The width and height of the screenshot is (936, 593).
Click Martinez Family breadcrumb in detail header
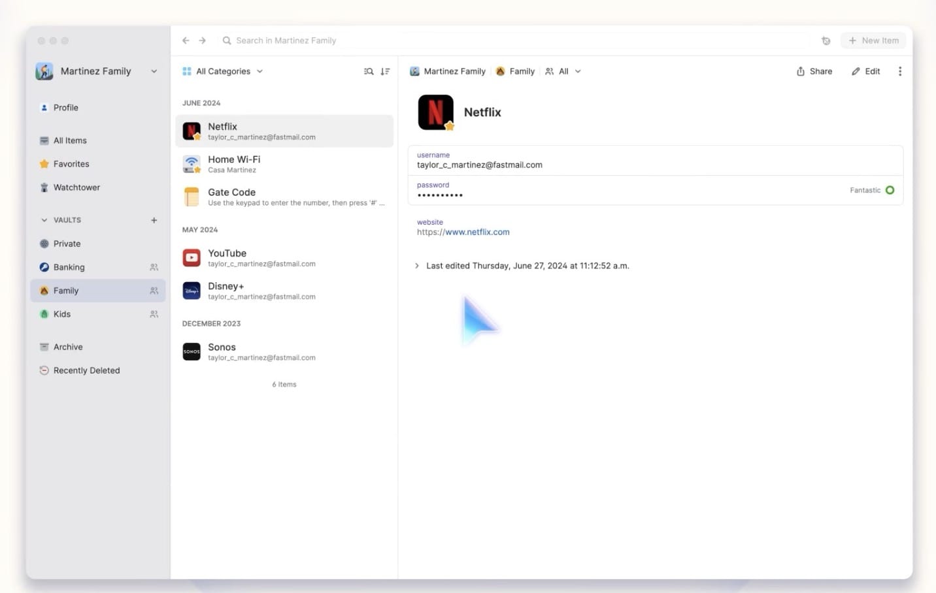coord(448,71)
